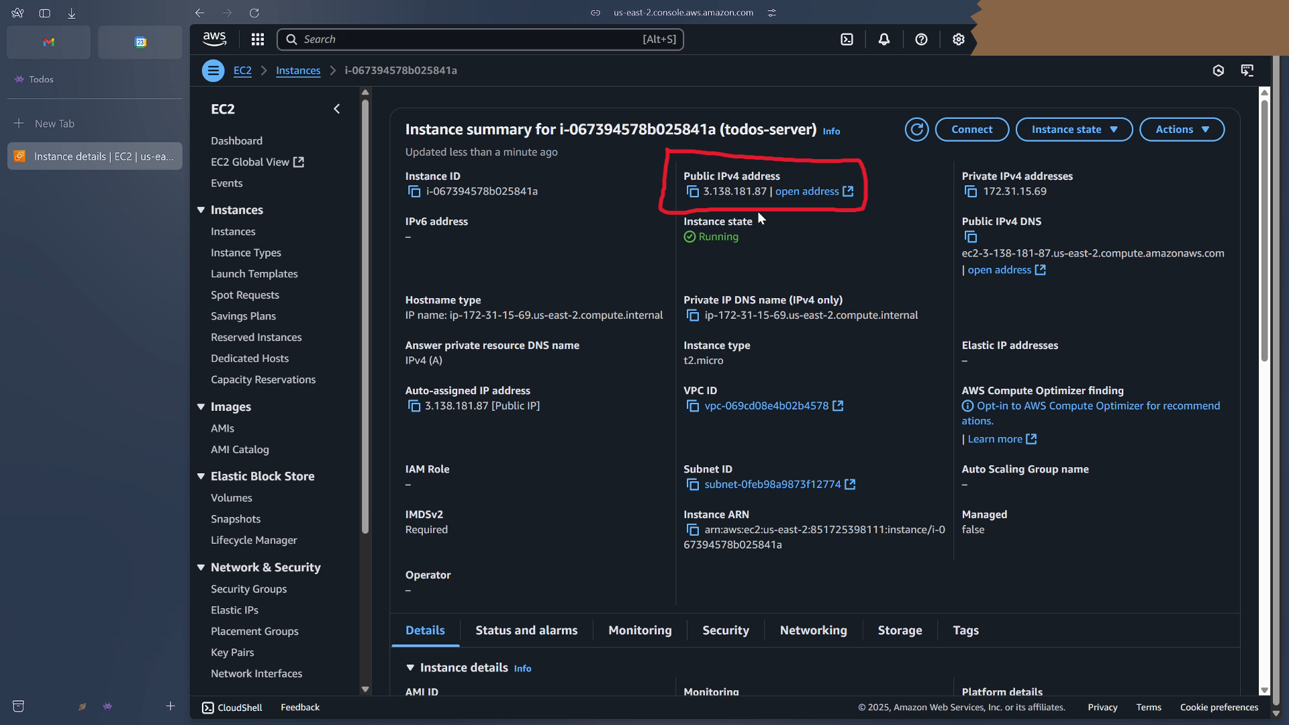Reload the browser page
The width and height of the screenshot is (1289, 725).
point(254,13)
